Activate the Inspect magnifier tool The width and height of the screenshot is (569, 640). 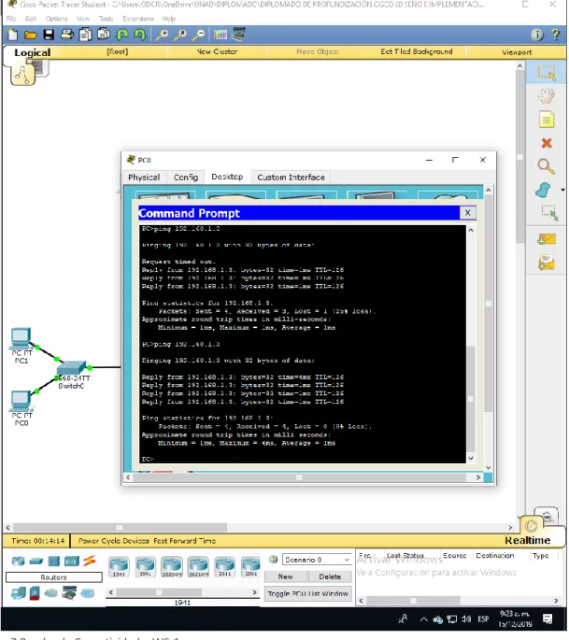pyautogui.click(x=547, y=166)
